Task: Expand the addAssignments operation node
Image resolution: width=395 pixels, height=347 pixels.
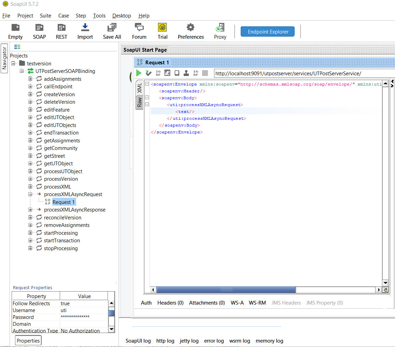Action: coord(30,79)
